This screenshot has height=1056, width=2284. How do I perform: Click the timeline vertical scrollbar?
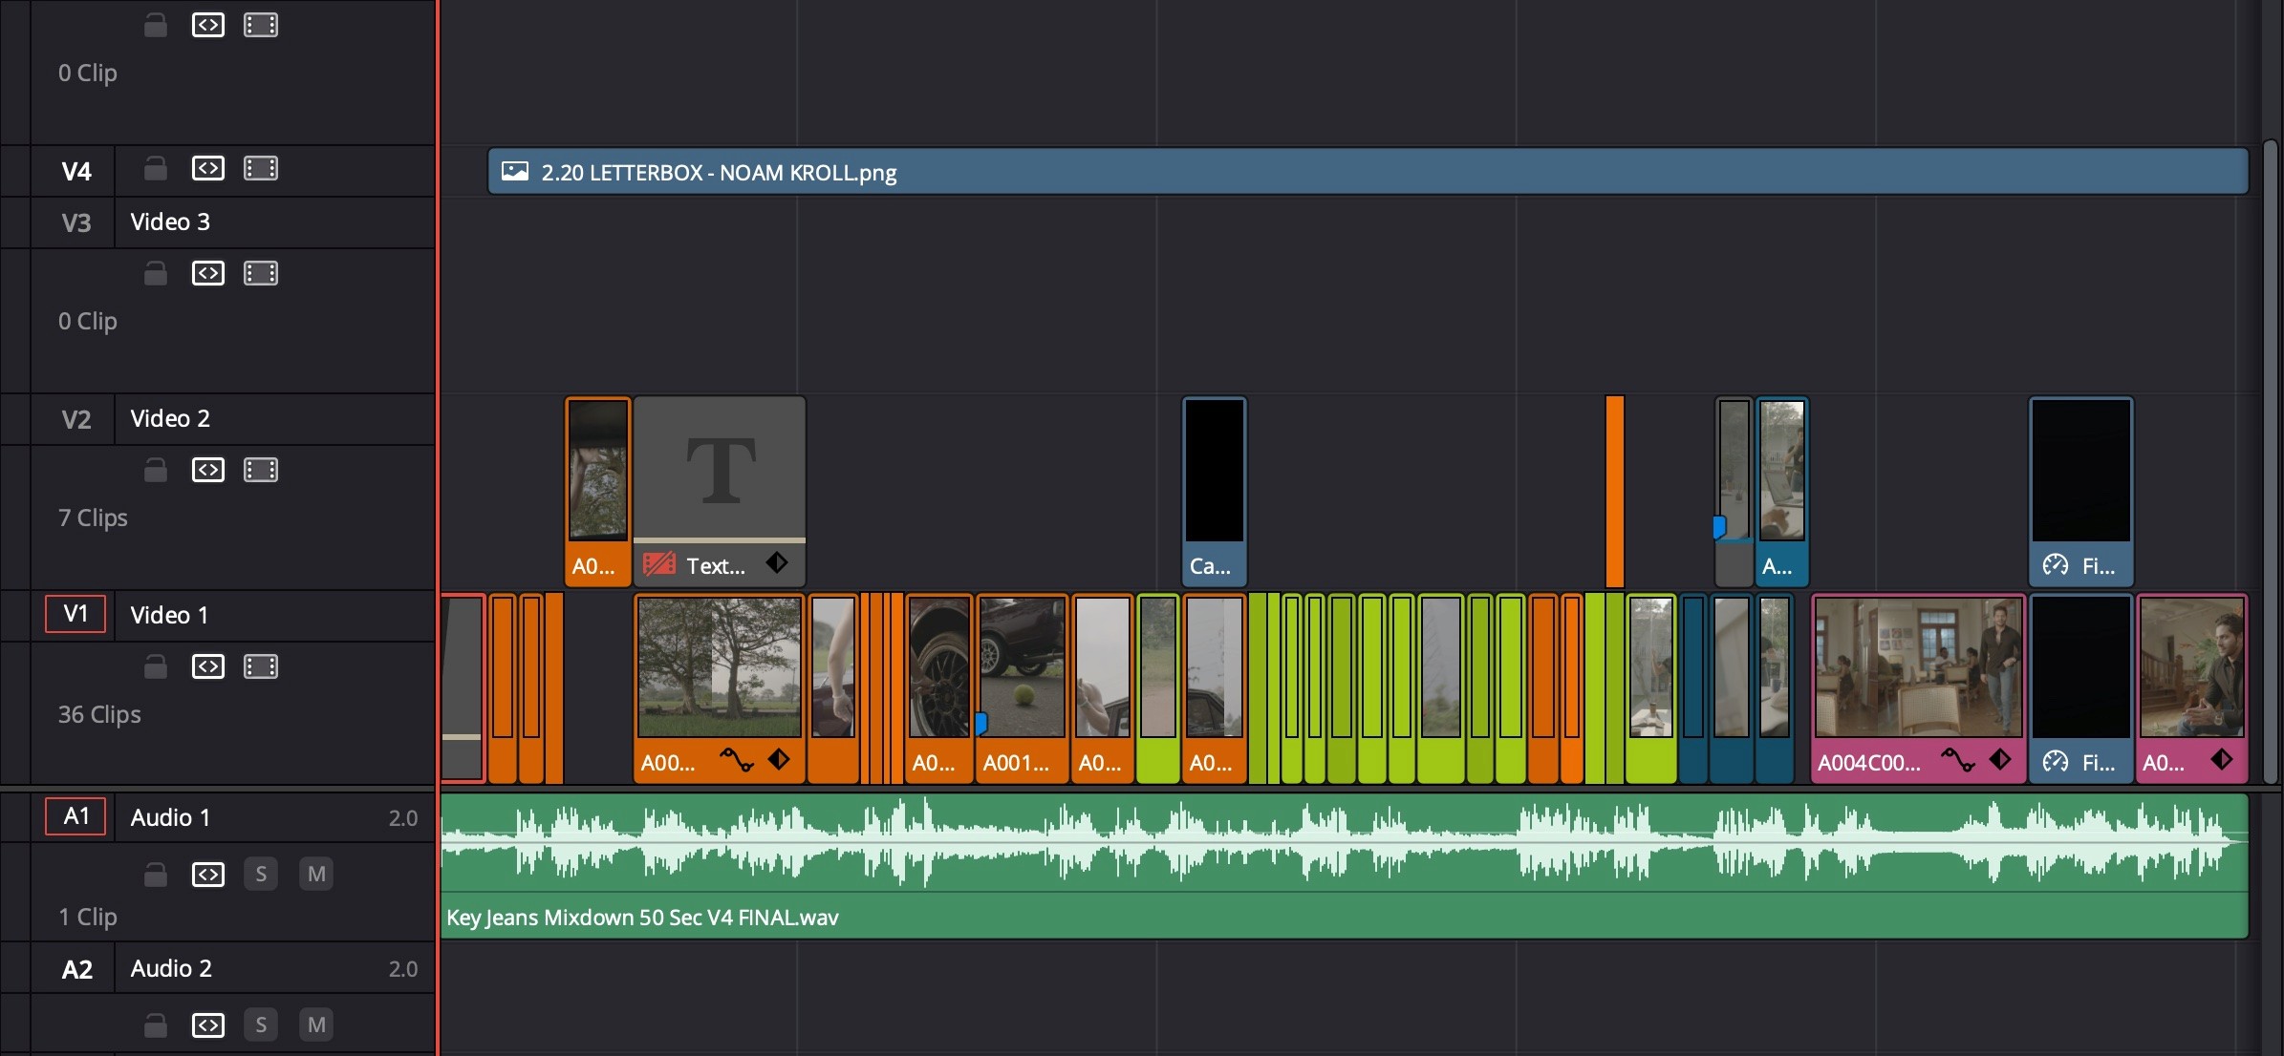click(x=2270, y=458)
